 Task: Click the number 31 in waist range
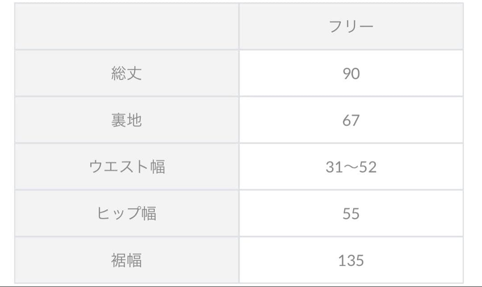coord(334,167)
